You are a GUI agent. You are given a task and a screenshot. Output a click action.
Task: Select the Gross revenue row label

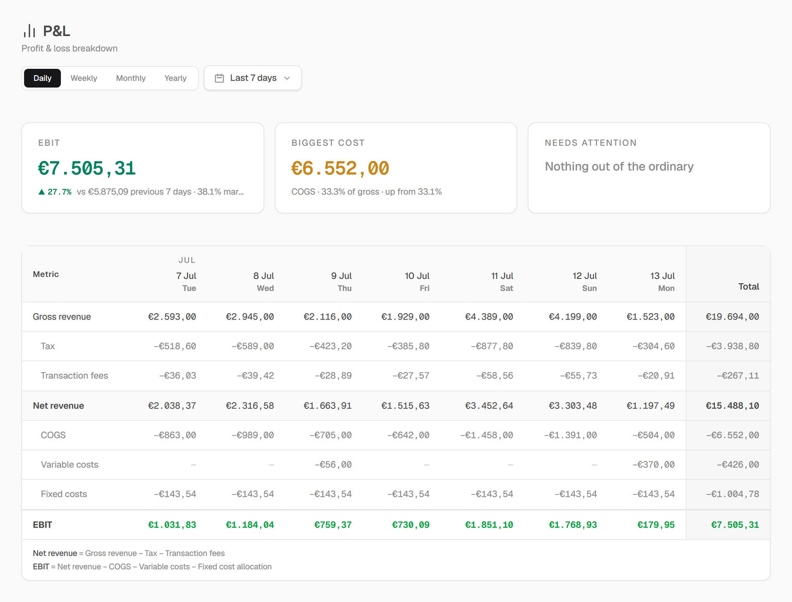click(x=61, y=317)
